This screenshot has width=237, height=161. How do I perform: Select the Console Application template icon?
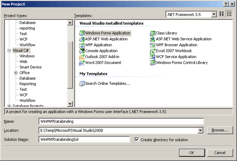[x=82, y=51]
